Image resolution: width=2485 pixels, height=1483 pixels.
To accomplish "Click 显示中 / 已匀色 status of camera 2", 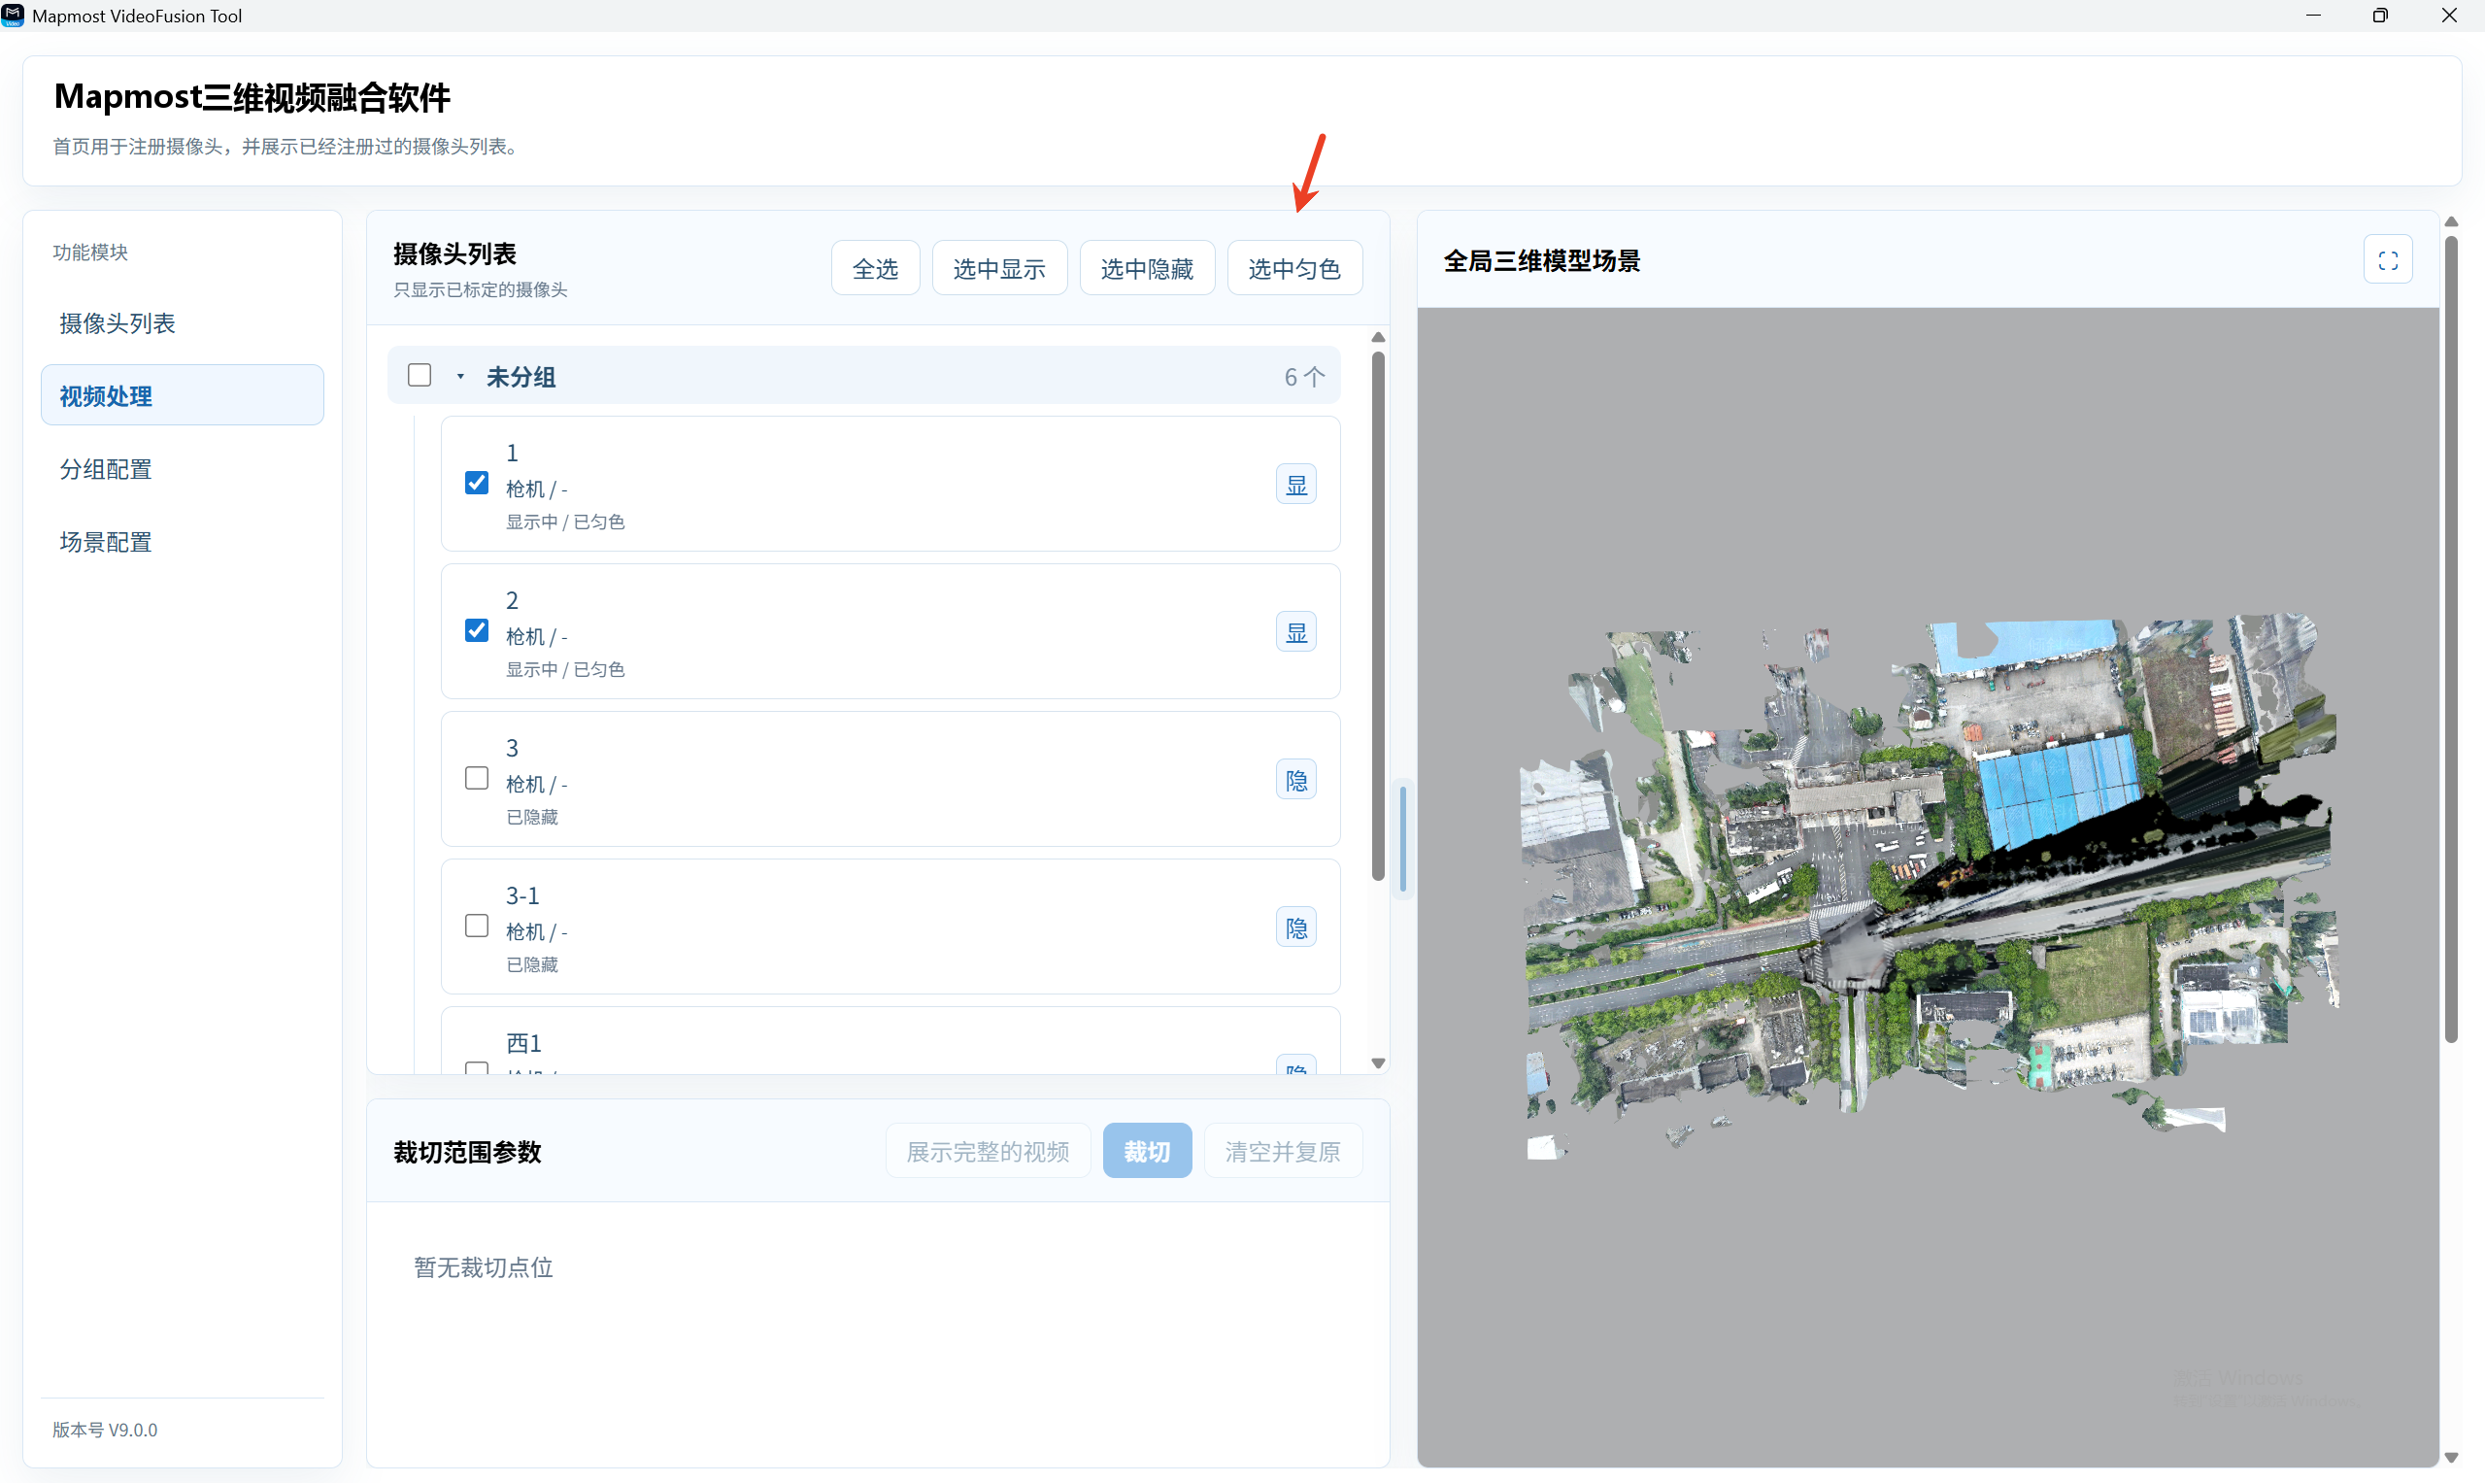I will (x=564, y=668).
